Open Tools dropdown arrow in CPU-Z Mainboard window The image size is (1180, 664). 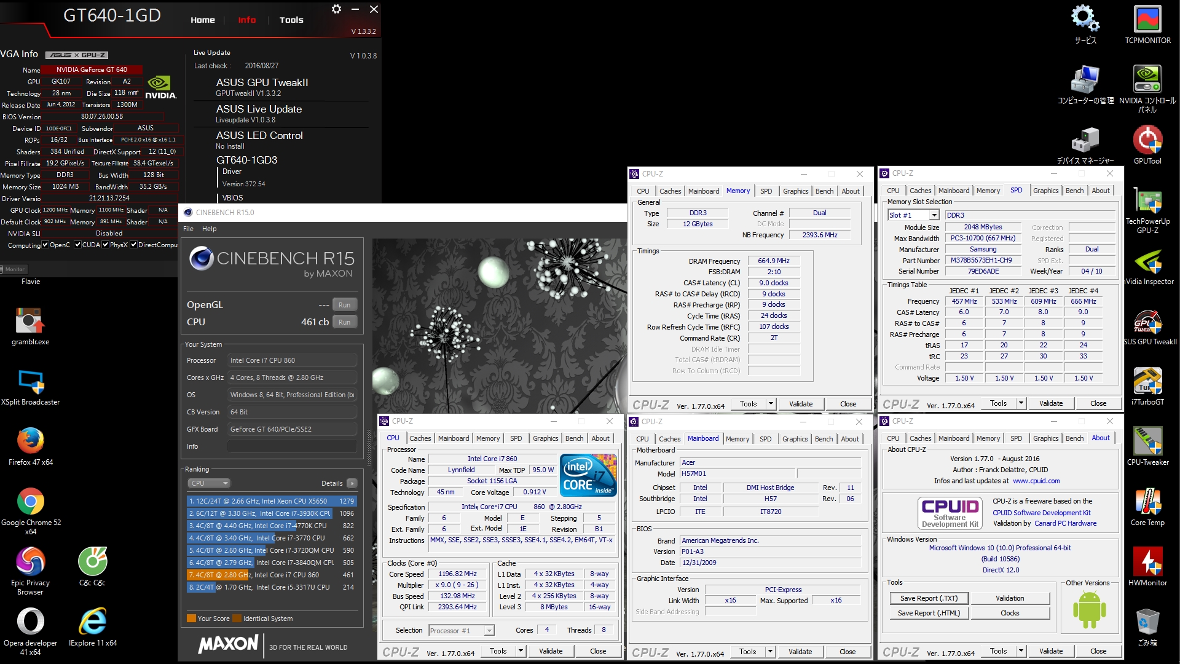(x=770, y=651)
